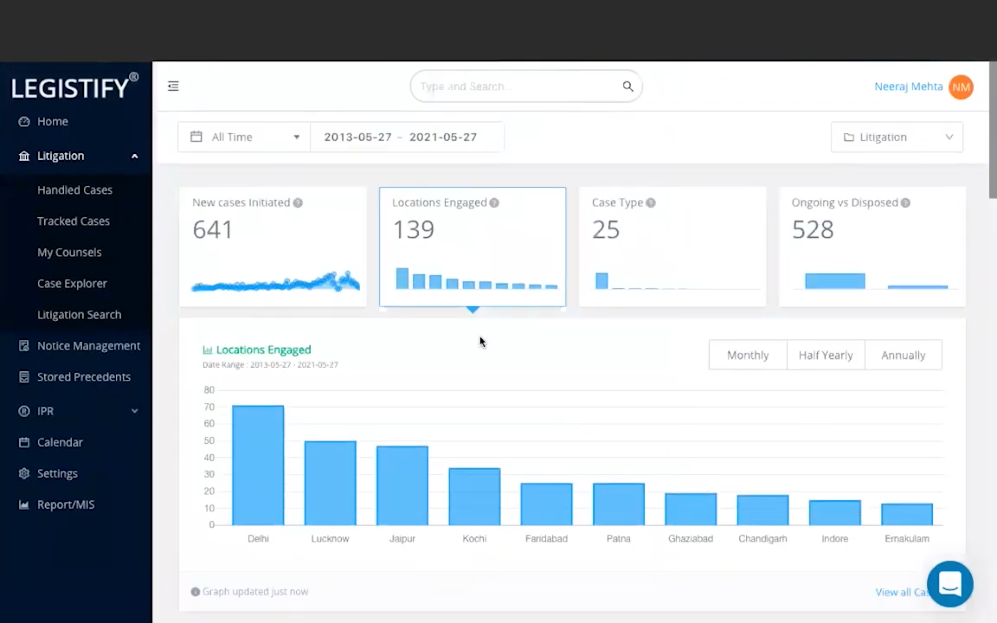Open the Case Explorer menu item
Viewport: 997px width, 623px height.
[72, 283]
